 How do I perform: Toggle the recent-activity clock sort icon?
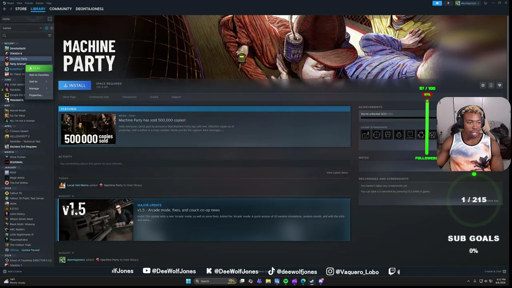(46, 28)
